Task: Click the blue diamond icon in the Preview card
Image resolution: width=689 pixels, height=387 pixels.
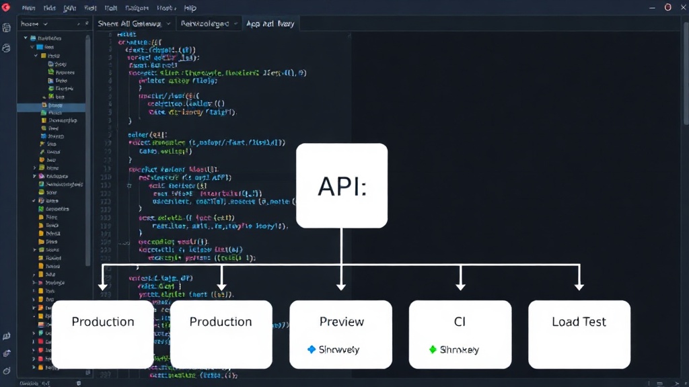Action: (312, 349)
